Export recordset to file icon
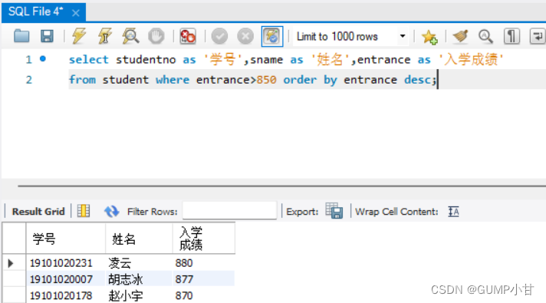The width and height of the screenshot is (546, 303). [x=334, y=211]
